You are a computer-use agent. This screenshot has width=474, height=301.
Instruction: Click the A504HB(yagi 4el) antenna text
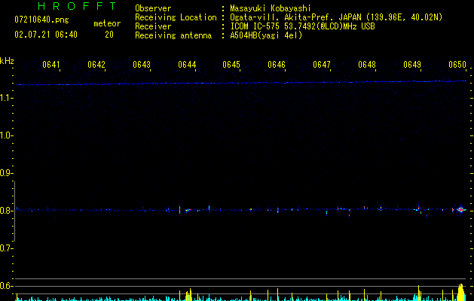(x=266, y=35)
